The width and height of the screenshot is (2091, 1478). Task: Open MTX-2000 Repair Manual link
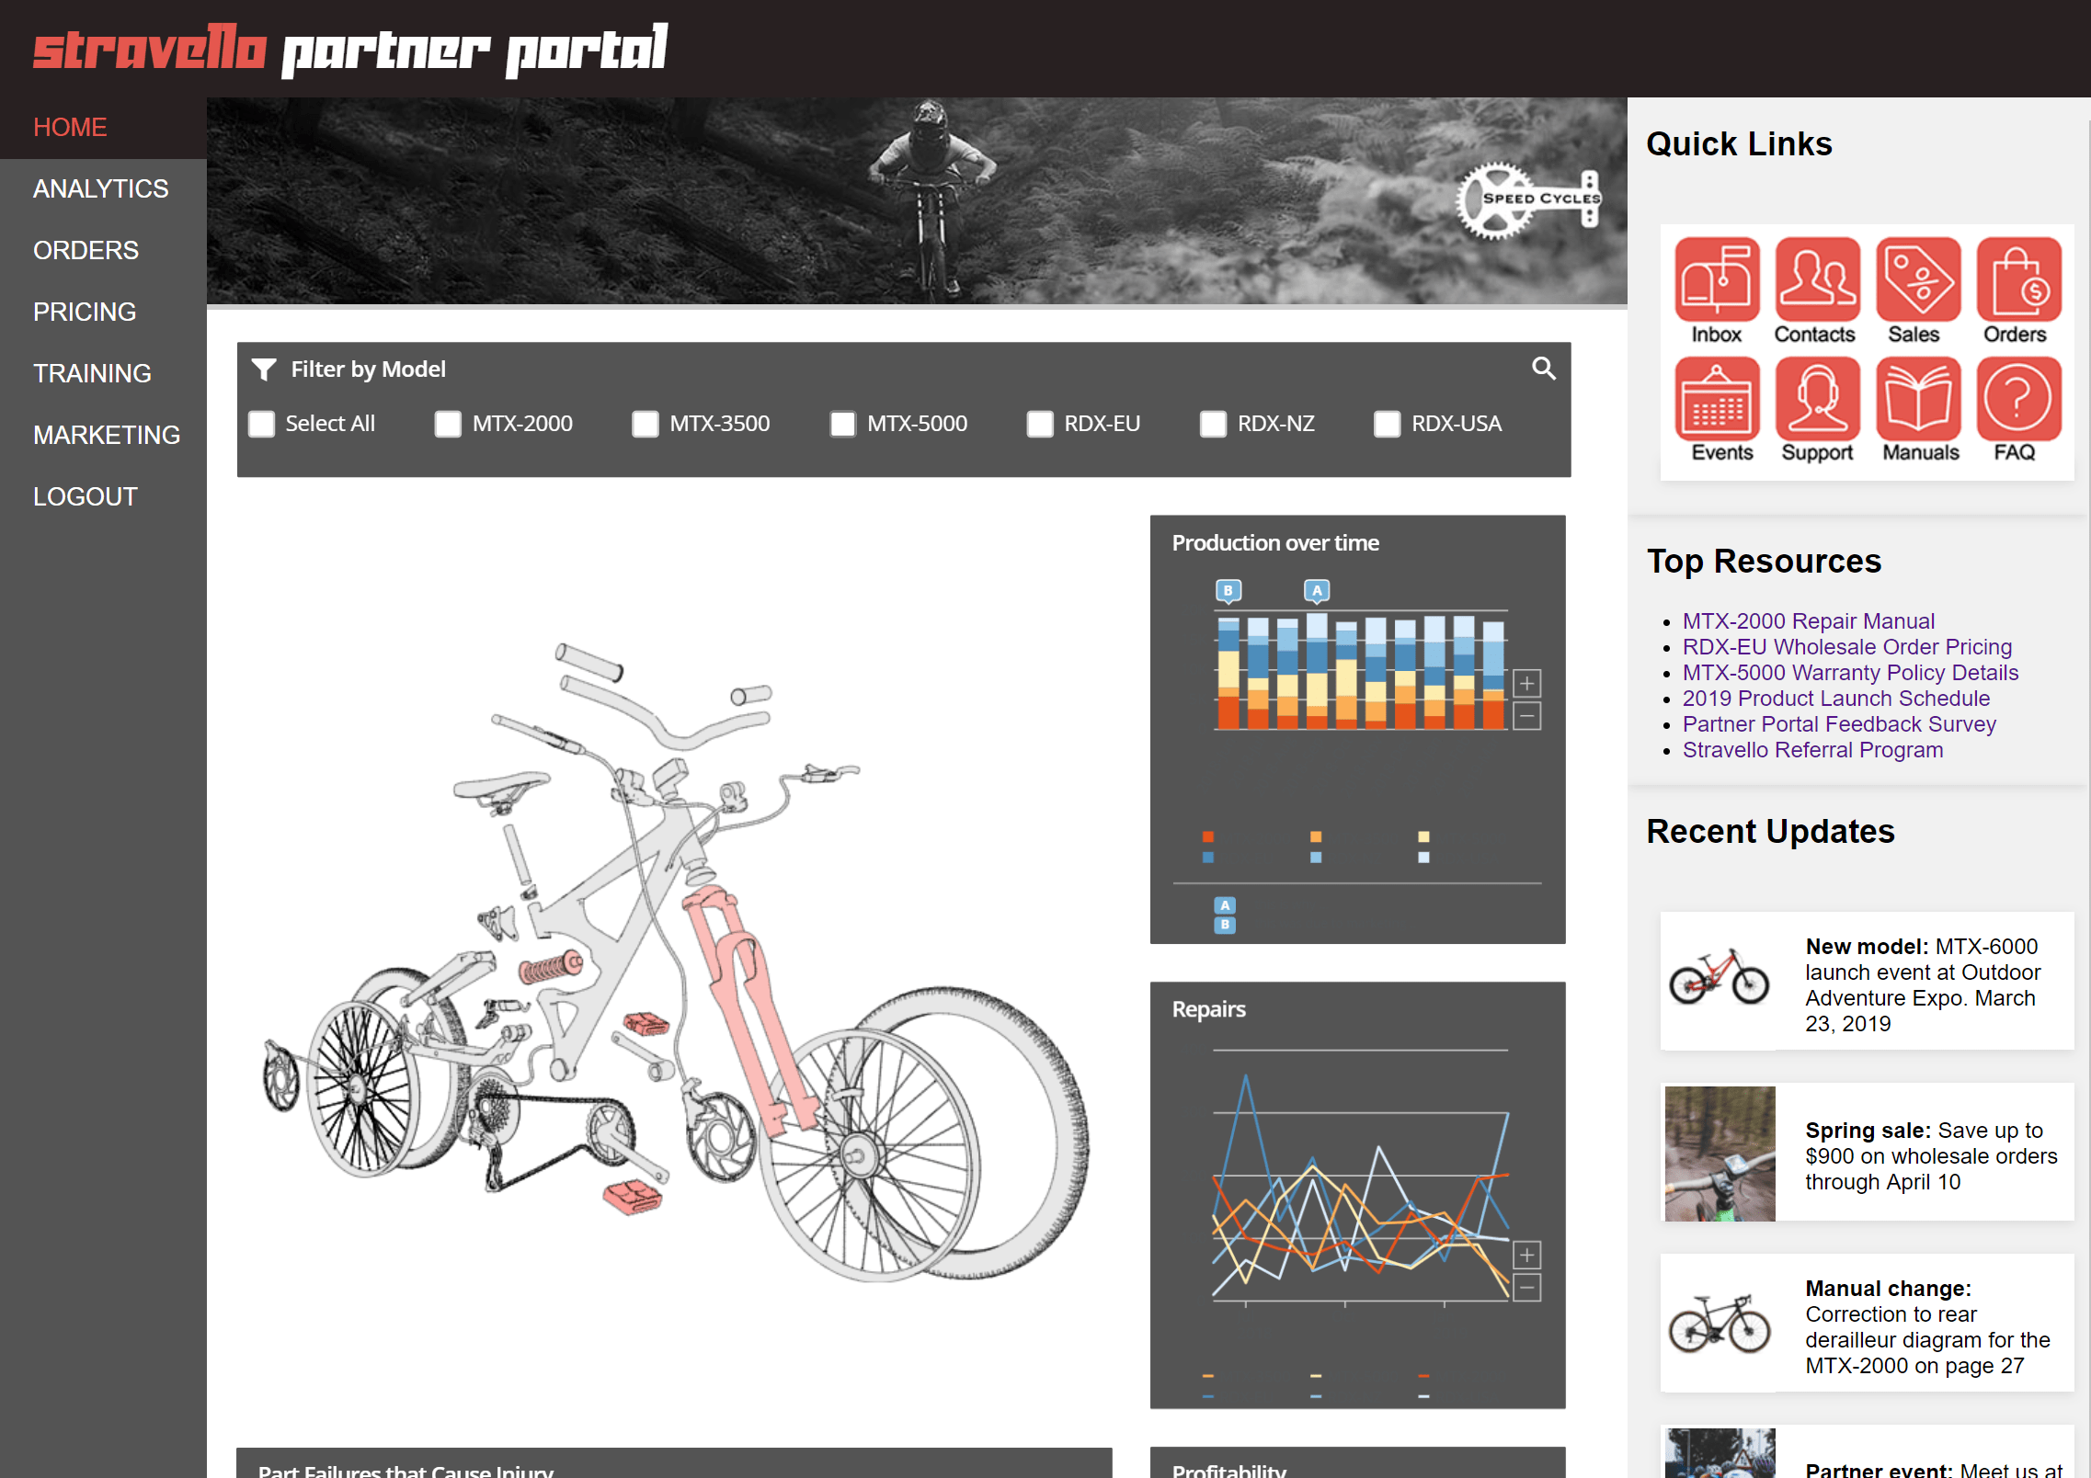pos(1808,621)
